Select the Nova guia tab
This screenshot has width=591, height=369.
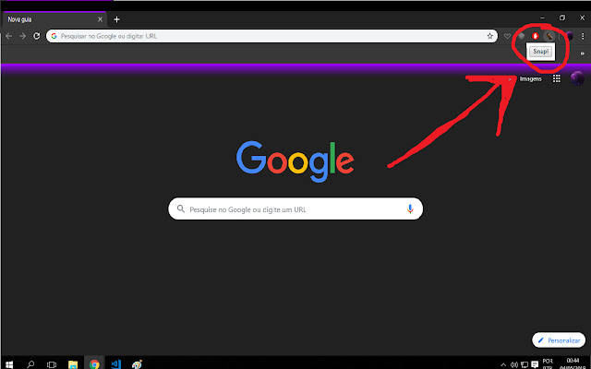point(54,19)
